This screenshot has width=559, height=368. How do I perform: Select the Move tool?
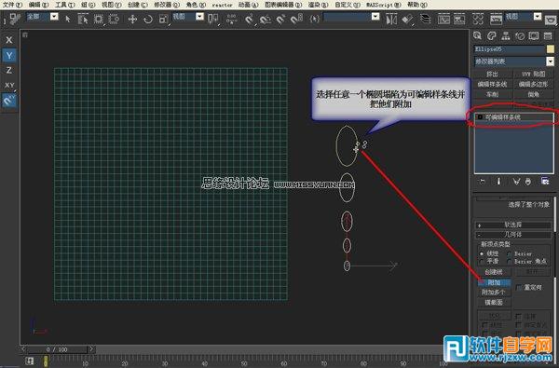coord(132,19)
